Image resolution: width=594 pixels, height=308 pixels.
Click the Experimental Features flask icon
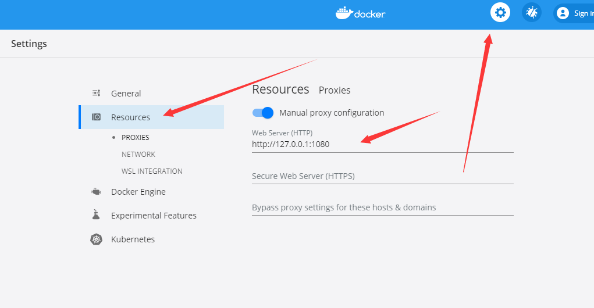(x=97, y=216)
